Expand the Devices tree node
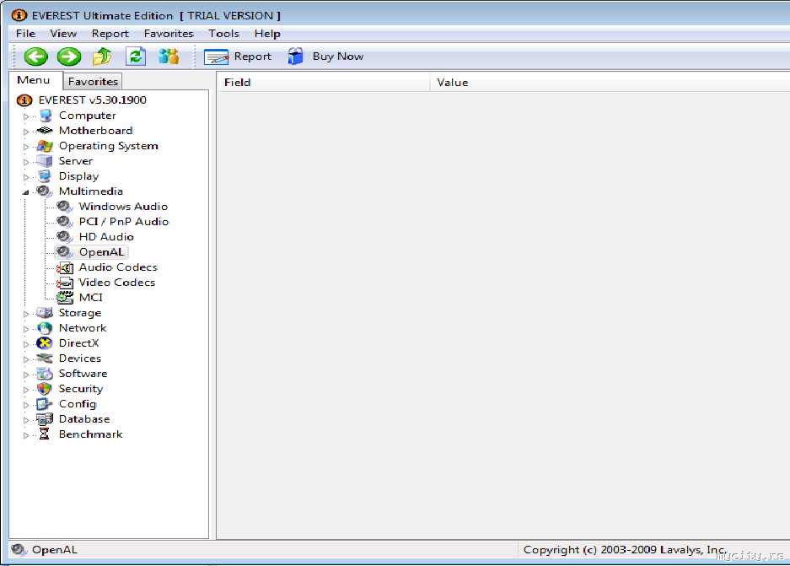Image resolution: width=790 pixels, height=566 pixels. point(26,359)
